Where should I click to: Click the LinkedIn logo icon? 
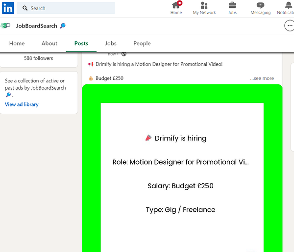pos(8,8)
